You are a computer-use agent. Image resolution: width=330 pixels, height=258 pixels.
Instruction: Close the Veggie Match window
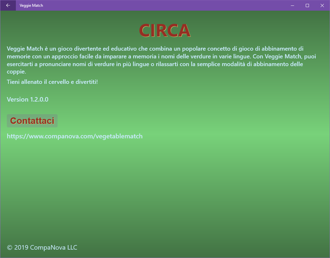tap(322, 5)
